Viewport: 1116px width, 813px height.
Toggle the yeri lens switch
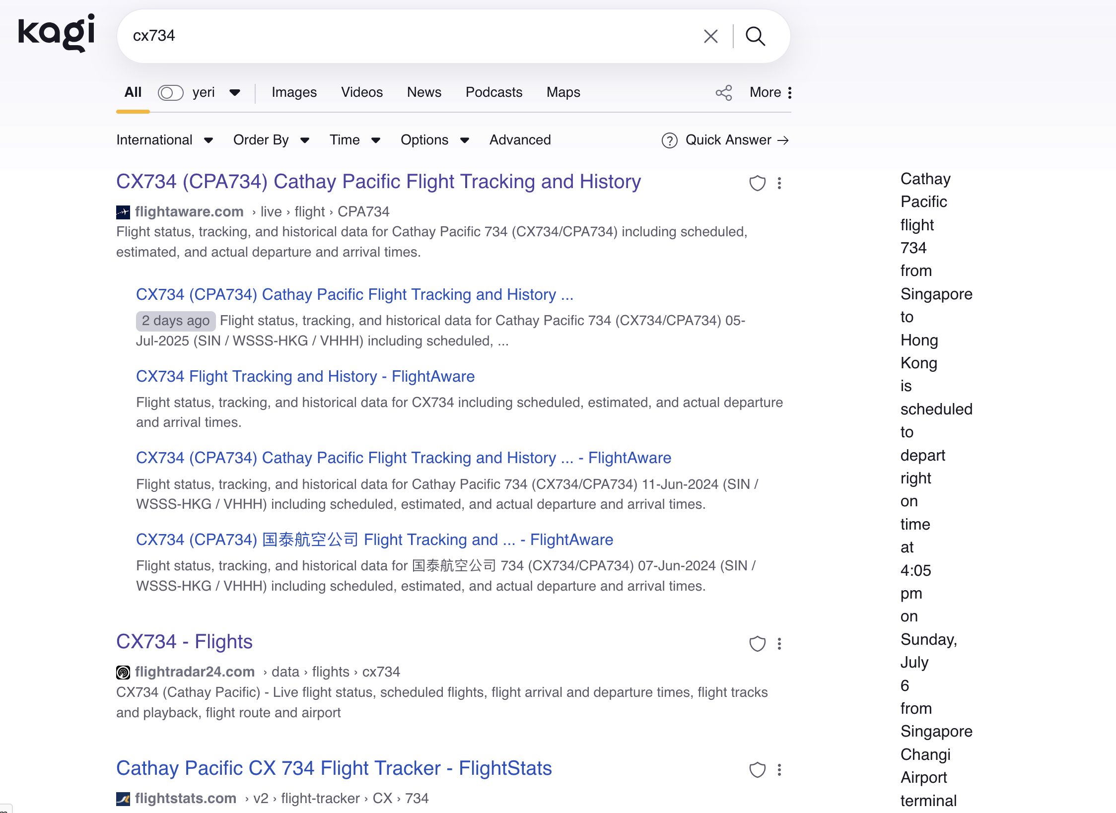tap(170, 93)
